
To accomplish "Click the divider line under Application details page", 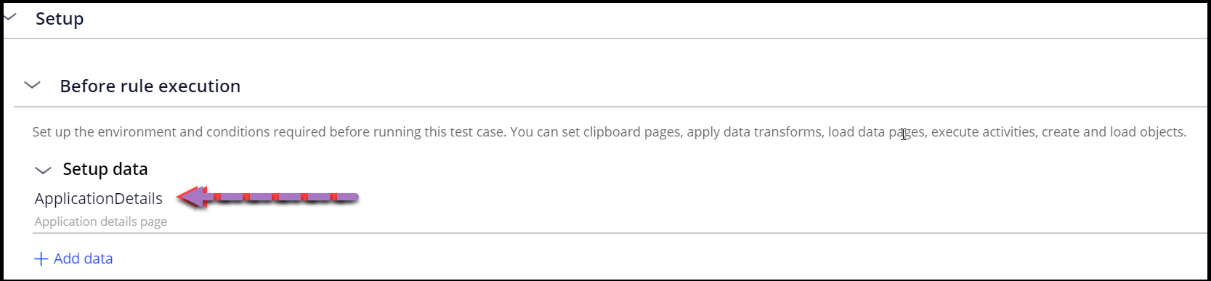I will click(x=620, y=233).
